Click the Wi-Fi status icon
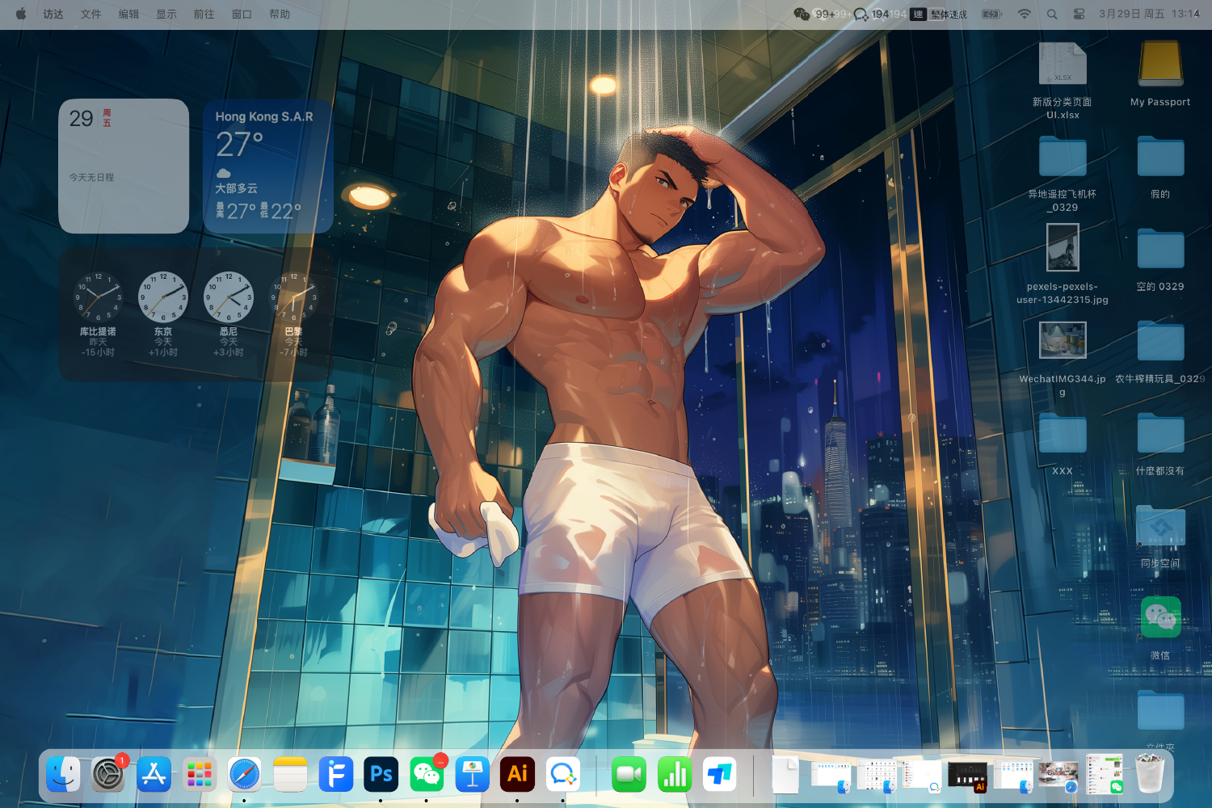This screenshot has width=1212, height=808. [x=1024, y=15]
